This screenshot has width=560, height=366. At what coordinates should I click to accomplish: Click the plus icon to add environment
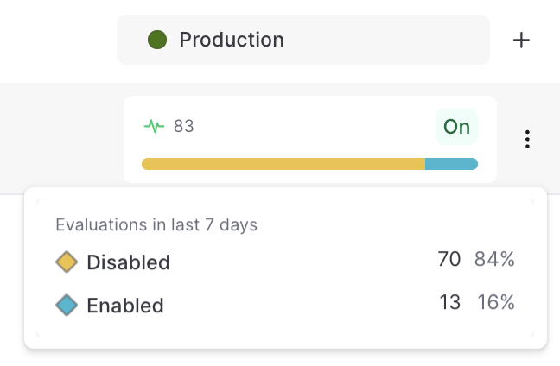[521, 41]
